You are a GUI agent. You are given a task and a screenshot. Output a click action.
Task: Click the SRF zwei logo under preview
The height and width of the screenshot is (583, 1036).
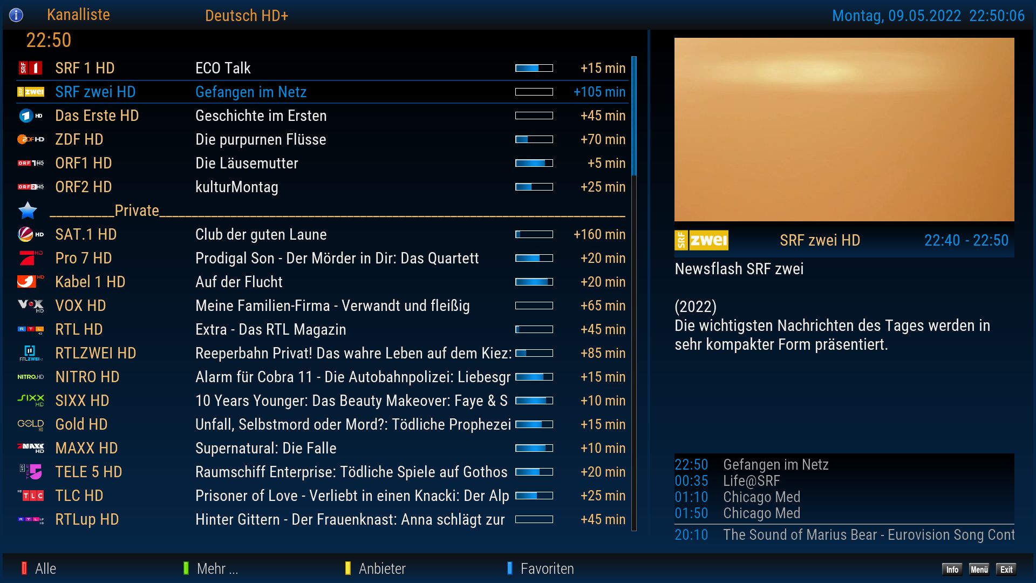tap(701, 240)
